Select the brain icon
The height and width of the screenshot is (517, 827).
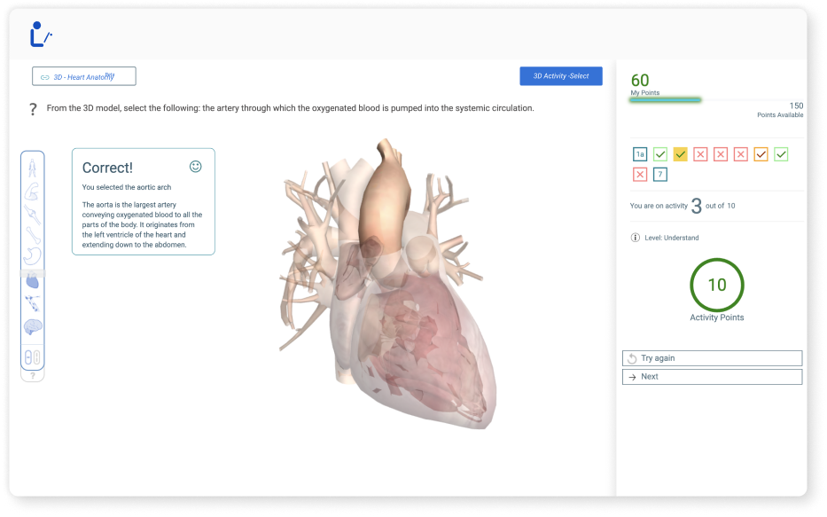tap(33, 326)
